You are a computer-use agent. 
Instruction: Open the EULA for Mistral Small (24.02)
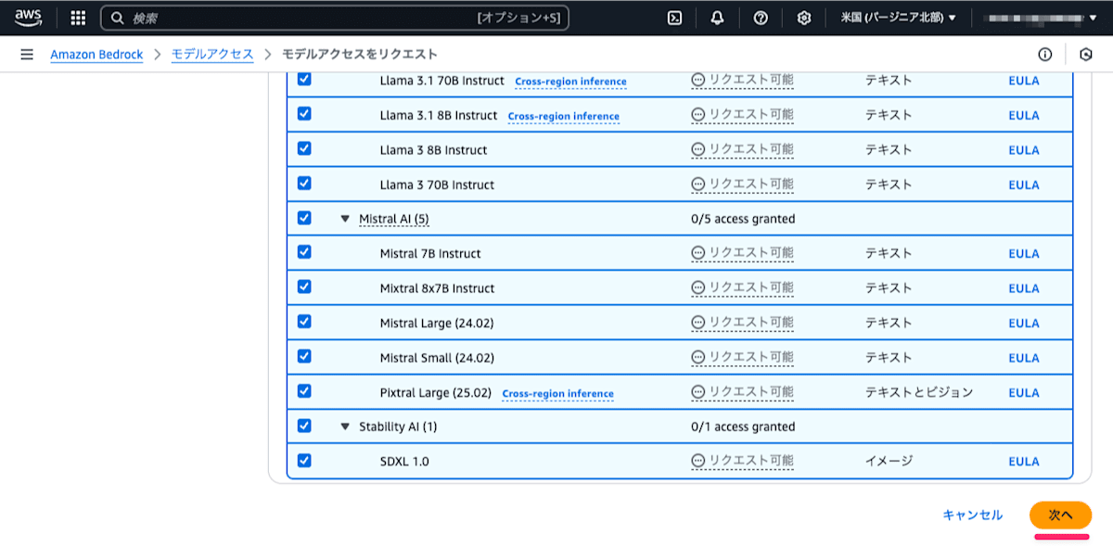[1024, 358]
